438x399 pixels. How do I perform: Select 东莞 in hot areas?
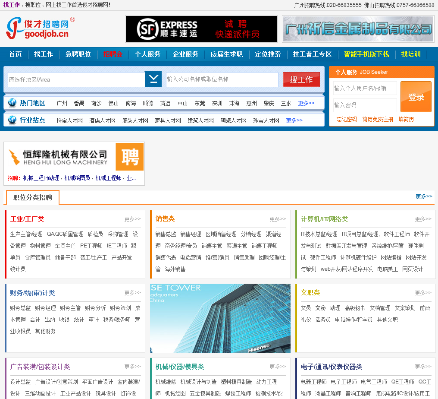coord(200,103)
